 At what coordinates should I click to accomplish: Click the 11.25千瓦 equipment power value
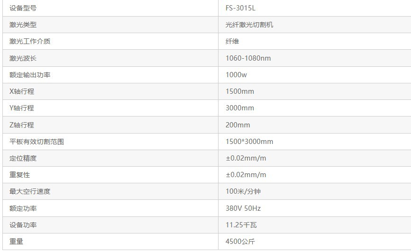coord(241,225)
